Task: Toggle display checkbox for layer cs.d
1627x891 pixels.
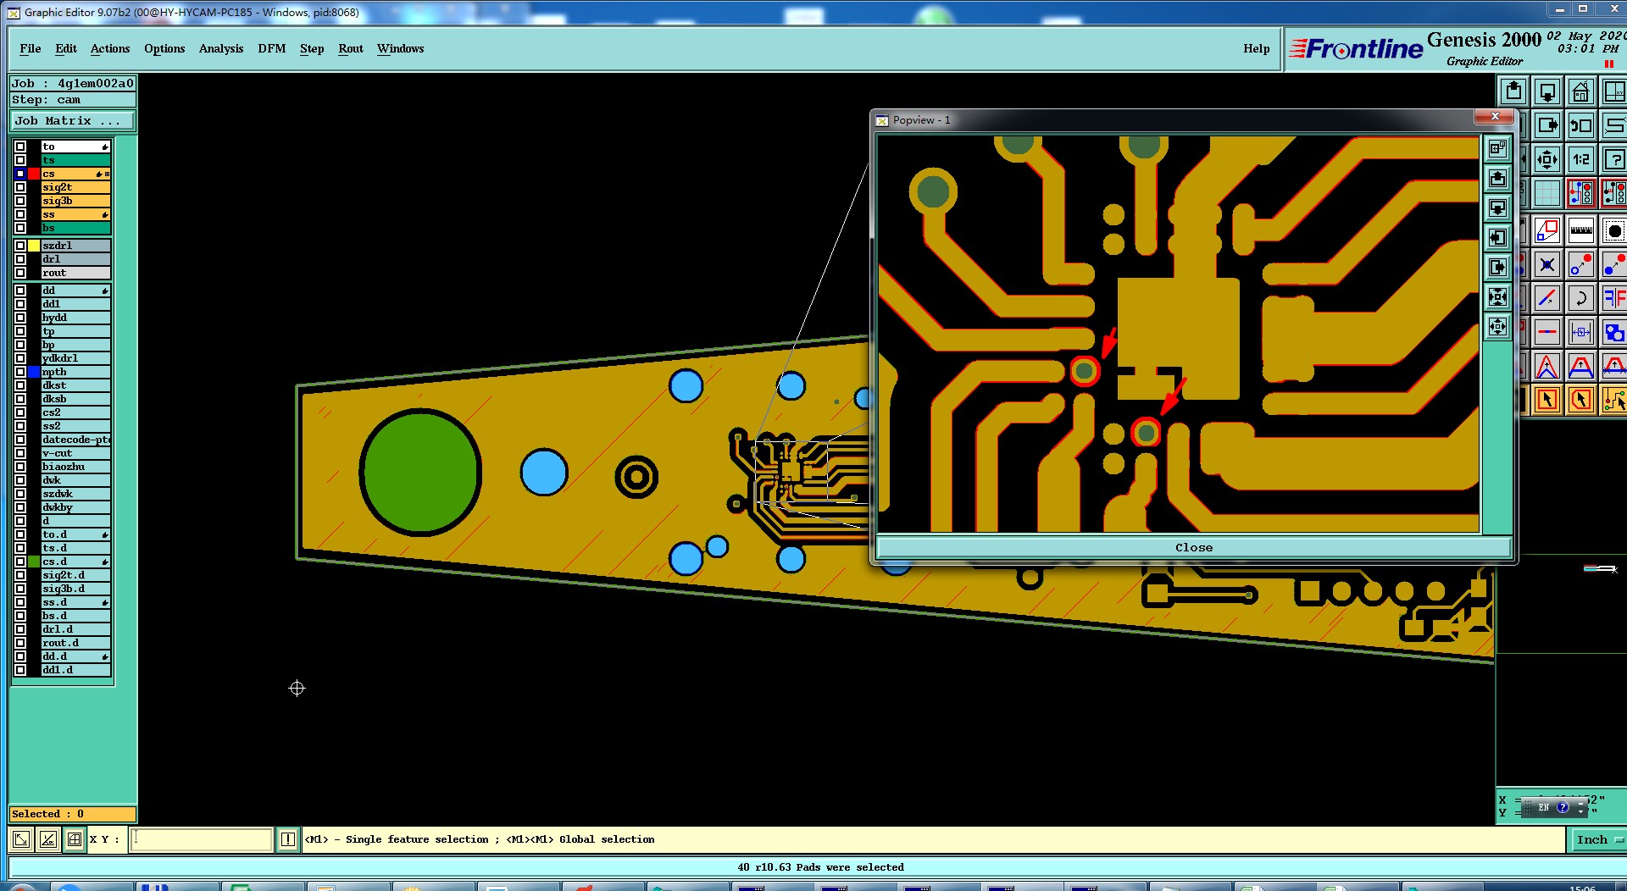Action: pyautogui.click(x=20, y=562)
